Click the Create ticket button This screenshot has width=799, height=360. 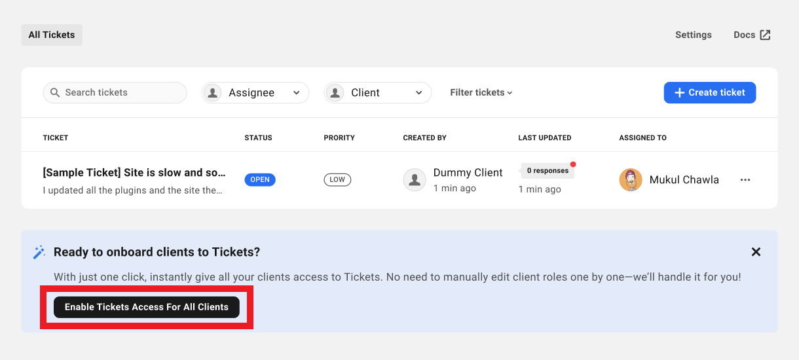coord(710,92)
